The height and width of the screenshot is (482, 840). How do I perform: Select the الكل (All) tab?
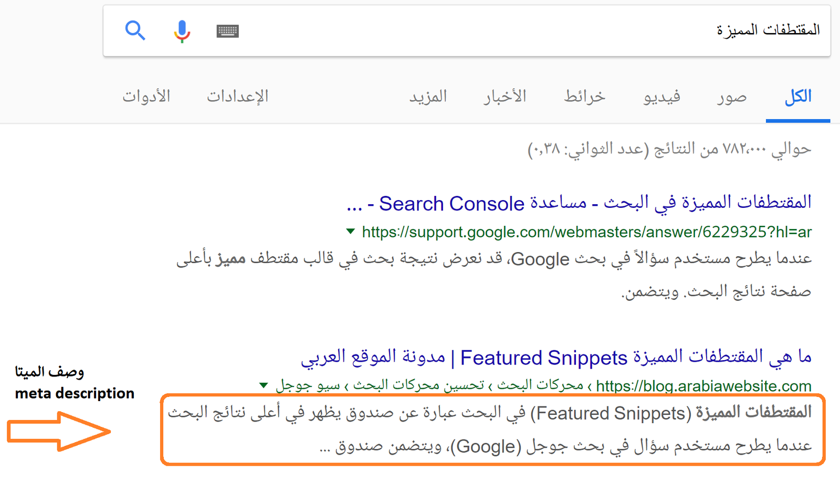click(x=798, y=97)
